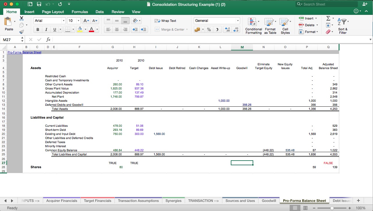Toggle bold formatting
The image size is (373, 211).
[x=38, y=29]
